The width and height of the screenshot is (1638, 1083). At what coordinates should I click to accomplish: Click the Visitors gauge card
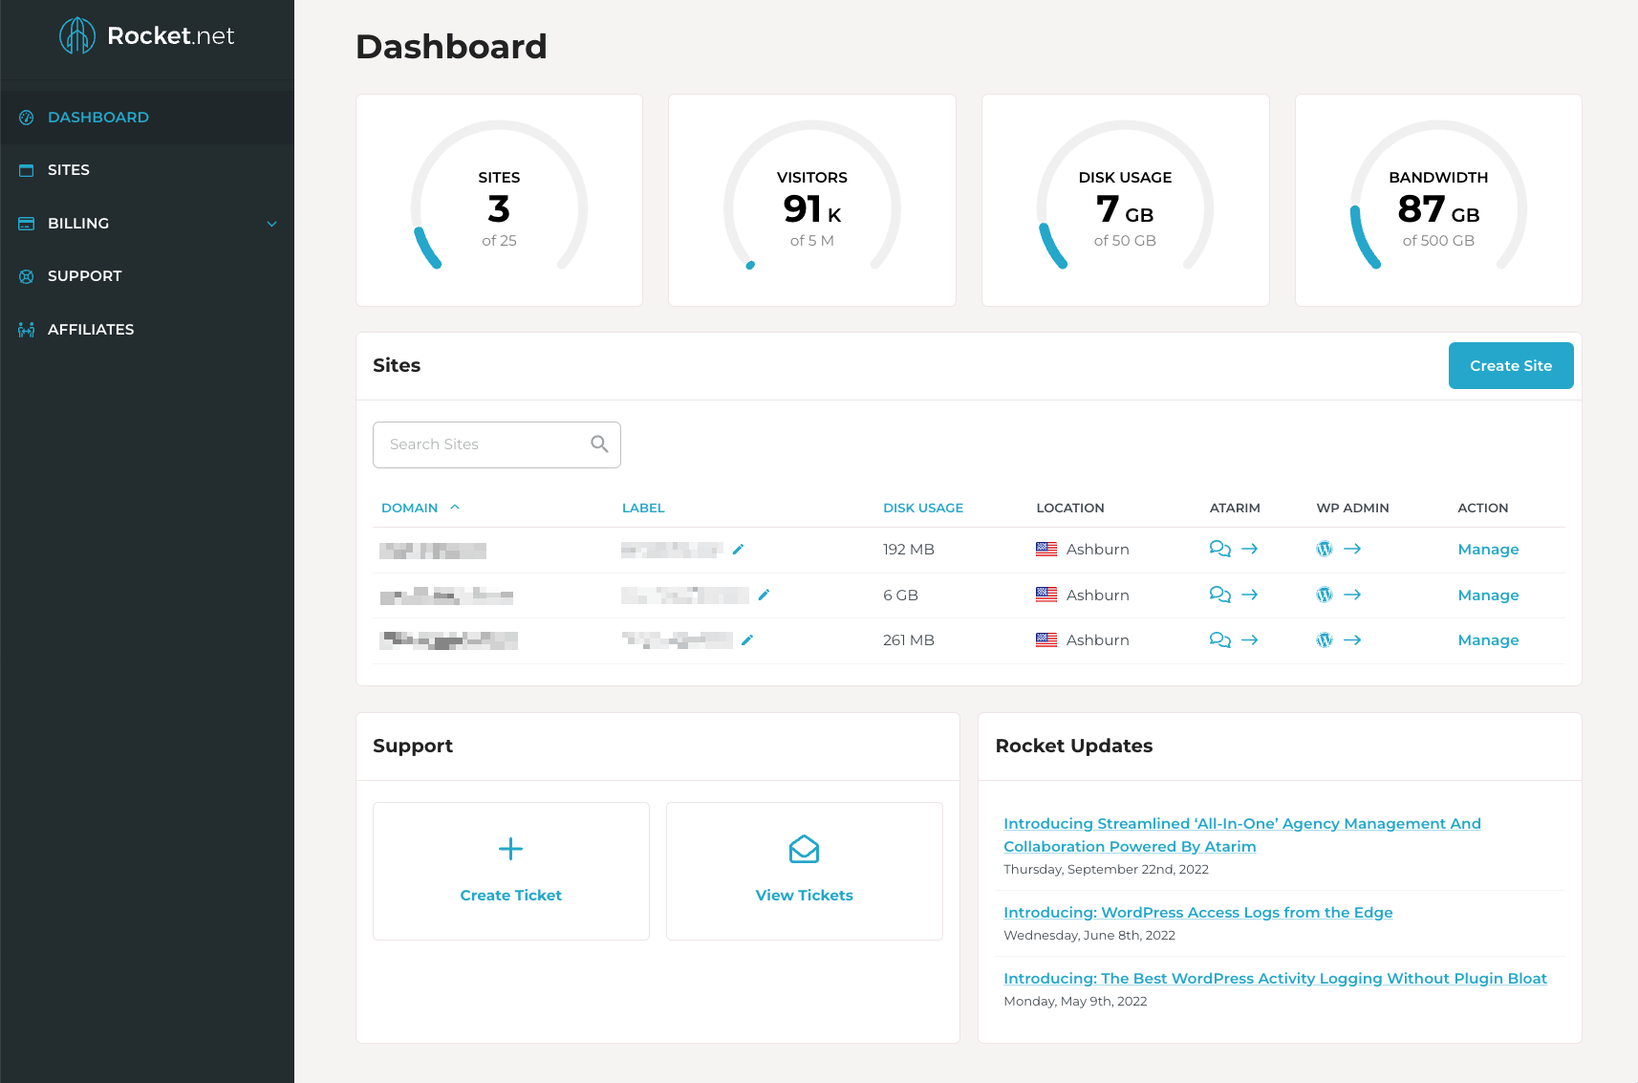[x=812, y=201]
